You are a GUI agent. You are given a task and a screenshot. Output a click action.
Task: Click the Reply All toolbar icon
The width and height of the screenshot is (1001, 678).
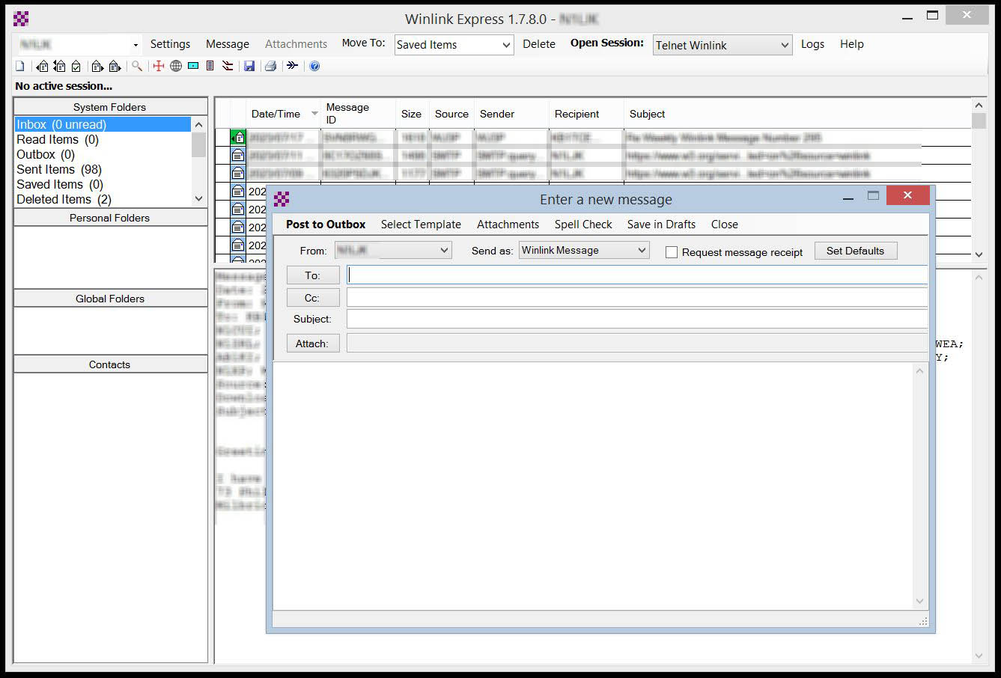60,66
